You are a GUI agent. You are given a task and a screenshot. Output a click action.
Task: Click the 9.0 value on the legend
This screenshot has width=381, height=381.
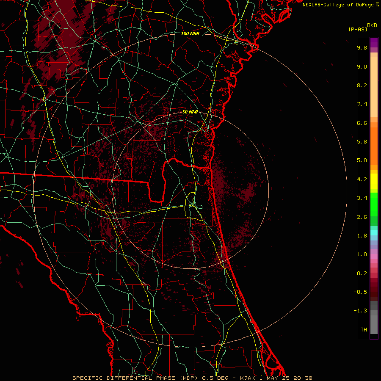(x=362, y=66)
